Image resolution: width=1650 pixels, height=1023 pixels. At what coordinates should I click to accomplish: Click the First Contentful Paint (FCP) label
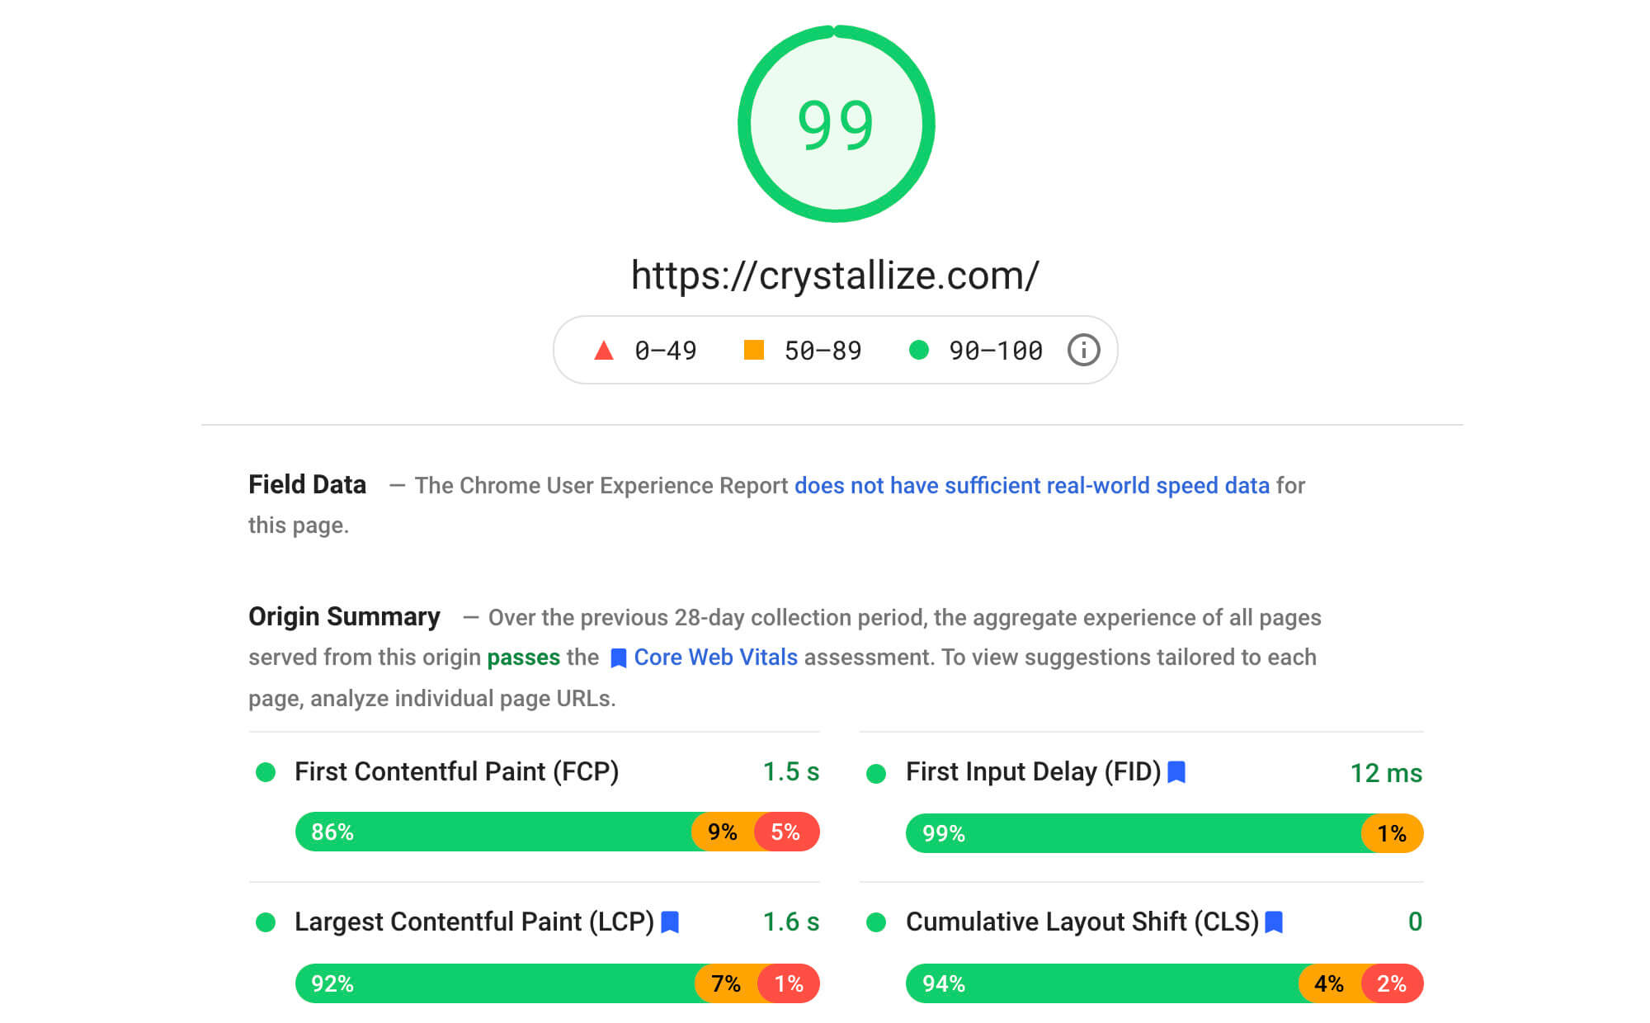click(x=456, y=772)
